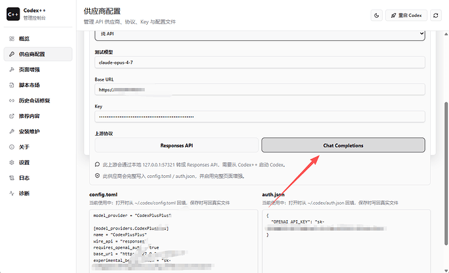Click the Codex++ logo icon
The width and height of the screenshot is (449, 273).
(x=13, y=14)
